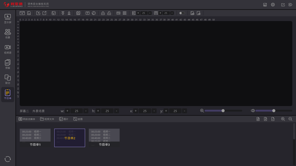Click the logout icon in title bar
Viewport: 296px width, 166px height.
[x=290, y=5]
